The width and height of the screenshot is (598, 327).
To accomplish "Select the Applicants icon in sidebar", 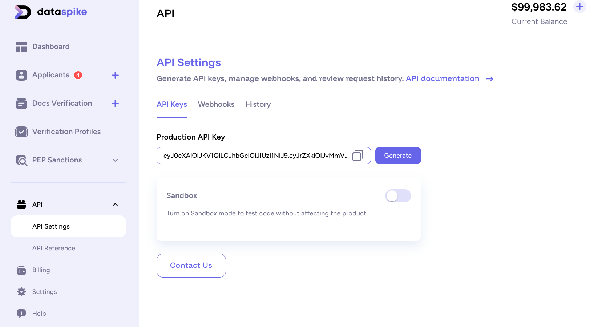I will coord(21,75).
